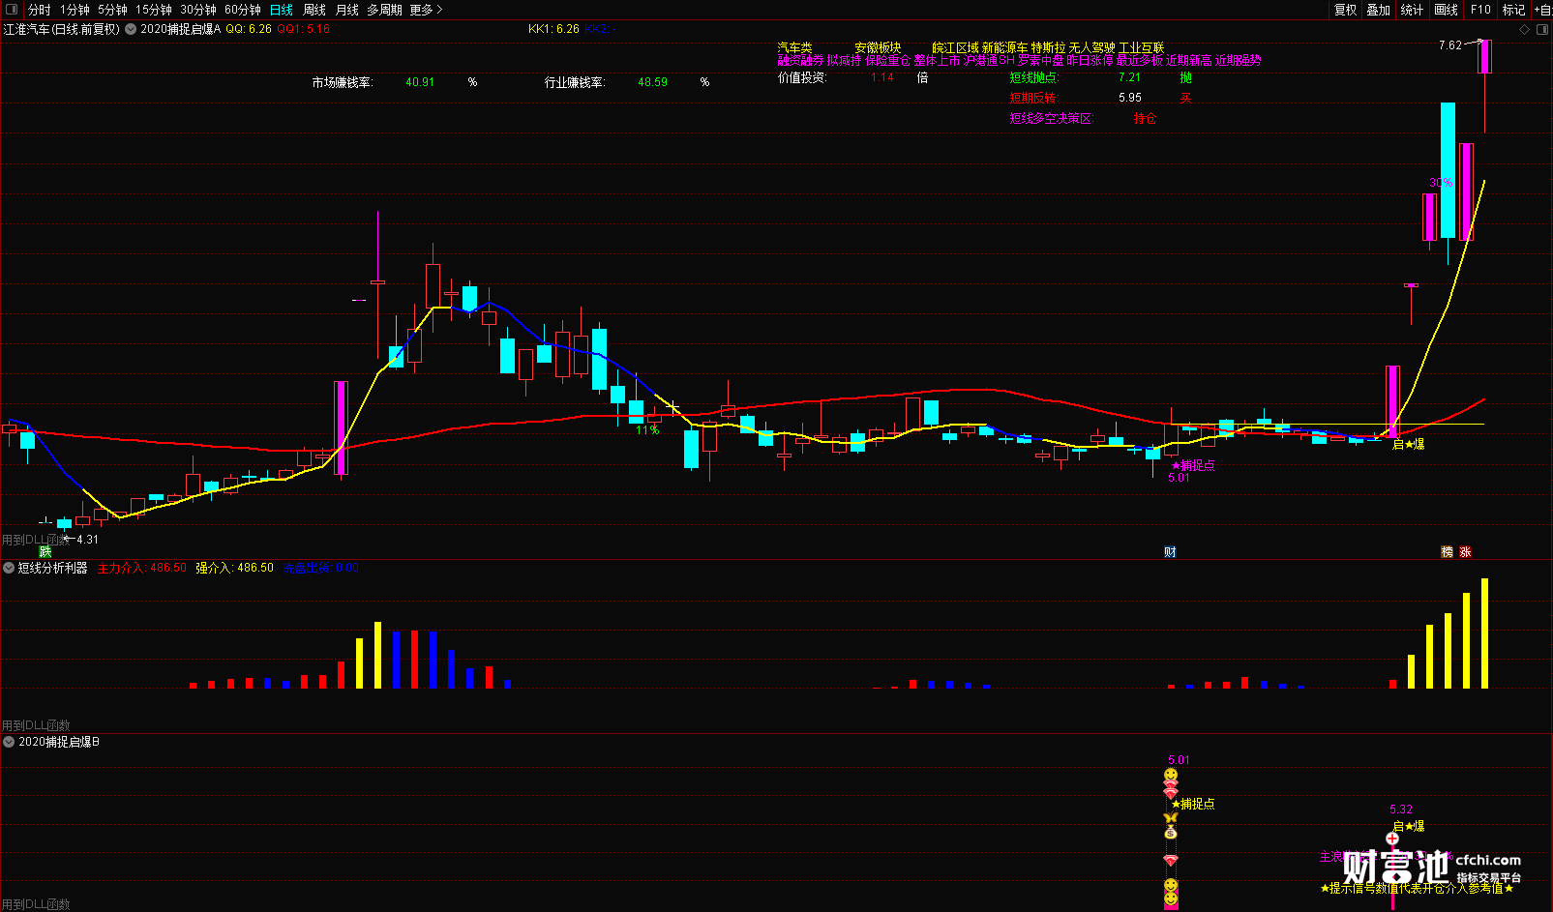Image resolution: width=1553 pixels, height=912 pixels.
Task: Select the 日线 daily chart tab
Action: (282, 10)
